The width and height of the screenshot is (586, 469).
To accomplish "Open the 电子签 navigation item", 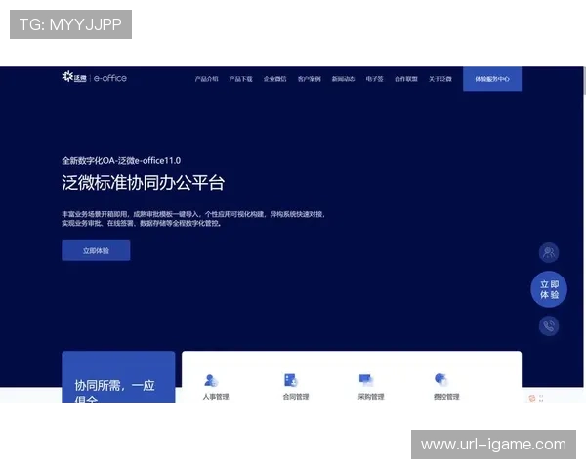I will (x=374, y=79).
